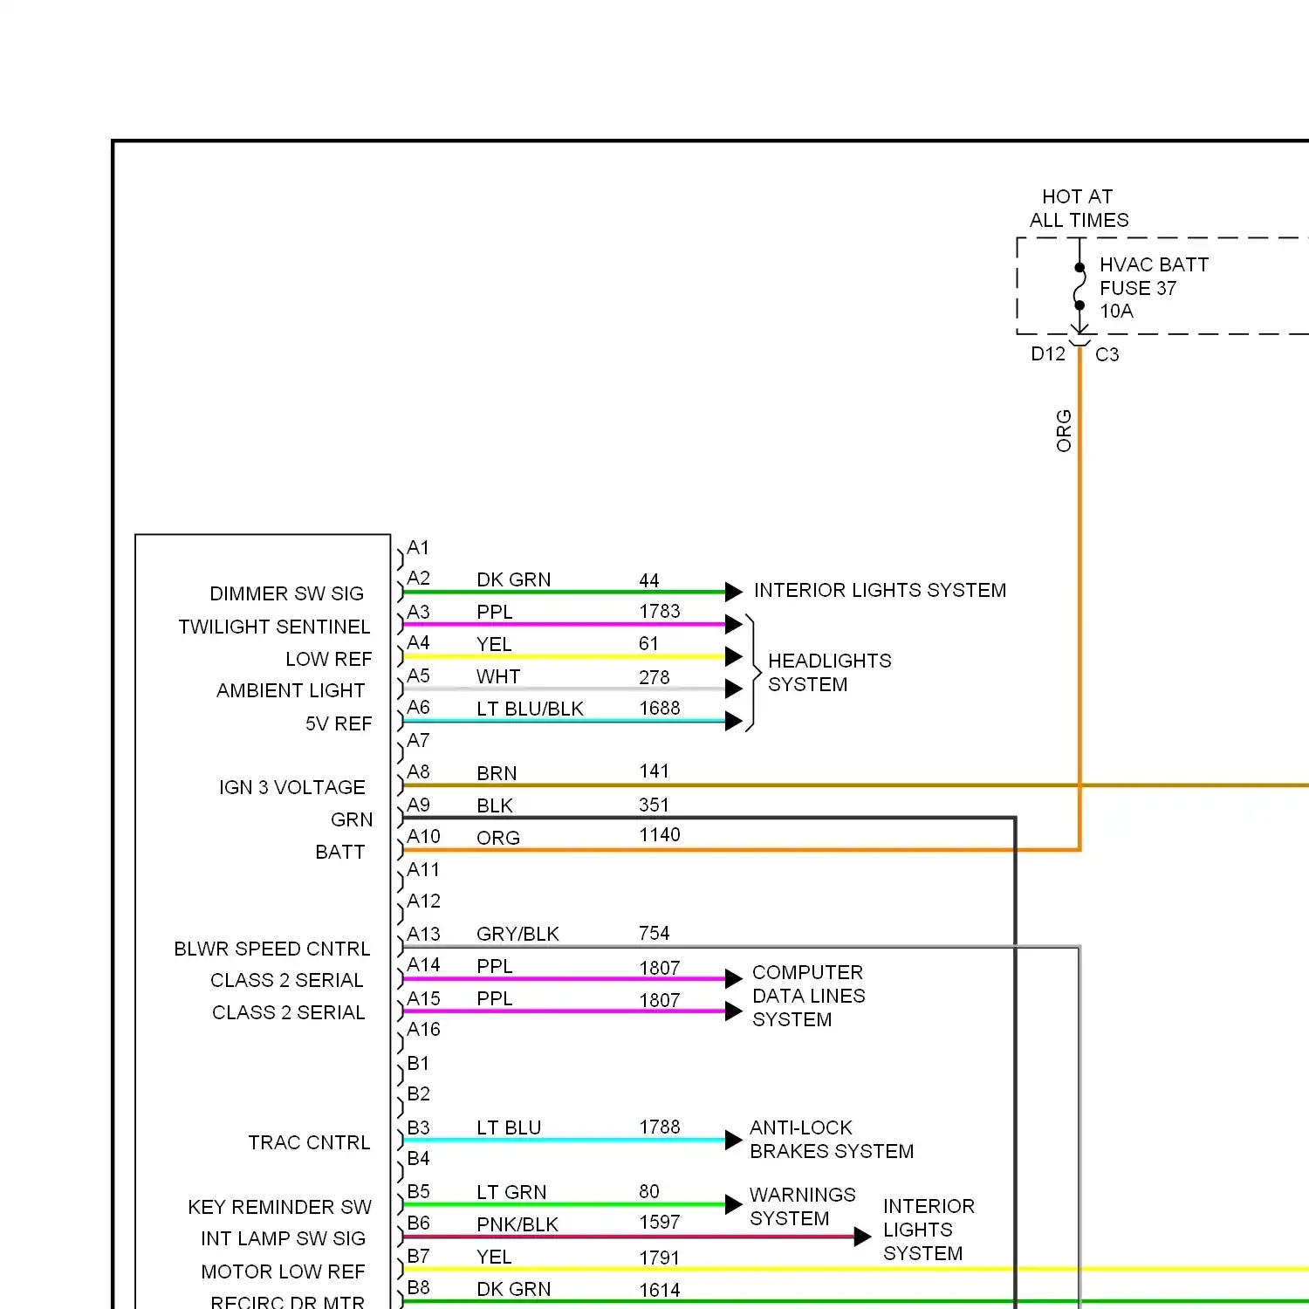Click the IGN 3 VOLTAGE label

pos(292,787)
